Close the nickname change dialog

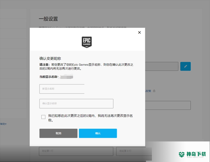pyautogui.click(x=139, y=32)
